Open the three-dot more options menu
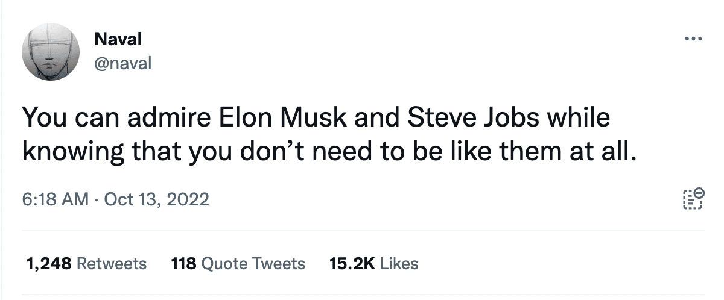Screen dimensions: 724x300 [x=693, y=39]
